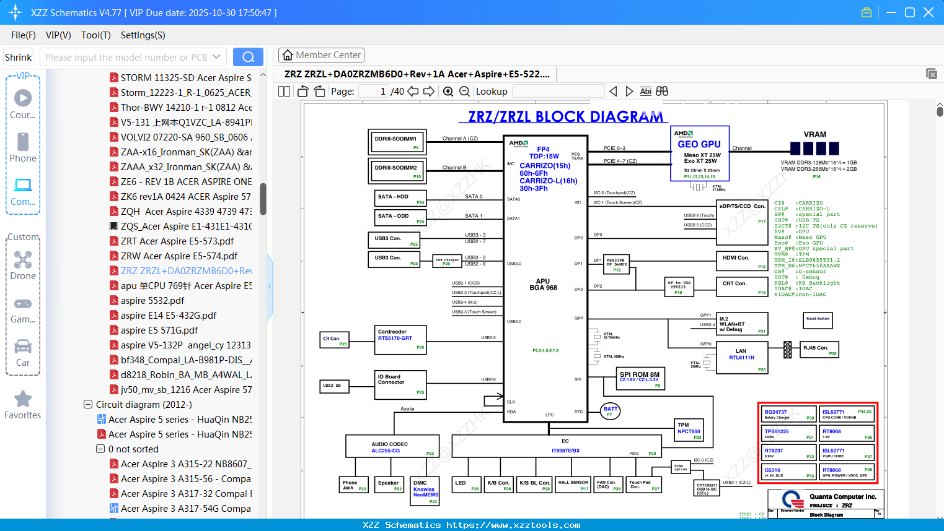Click the binoculars search icon
This screenshot has height=531, width=944.
point(662,91)
